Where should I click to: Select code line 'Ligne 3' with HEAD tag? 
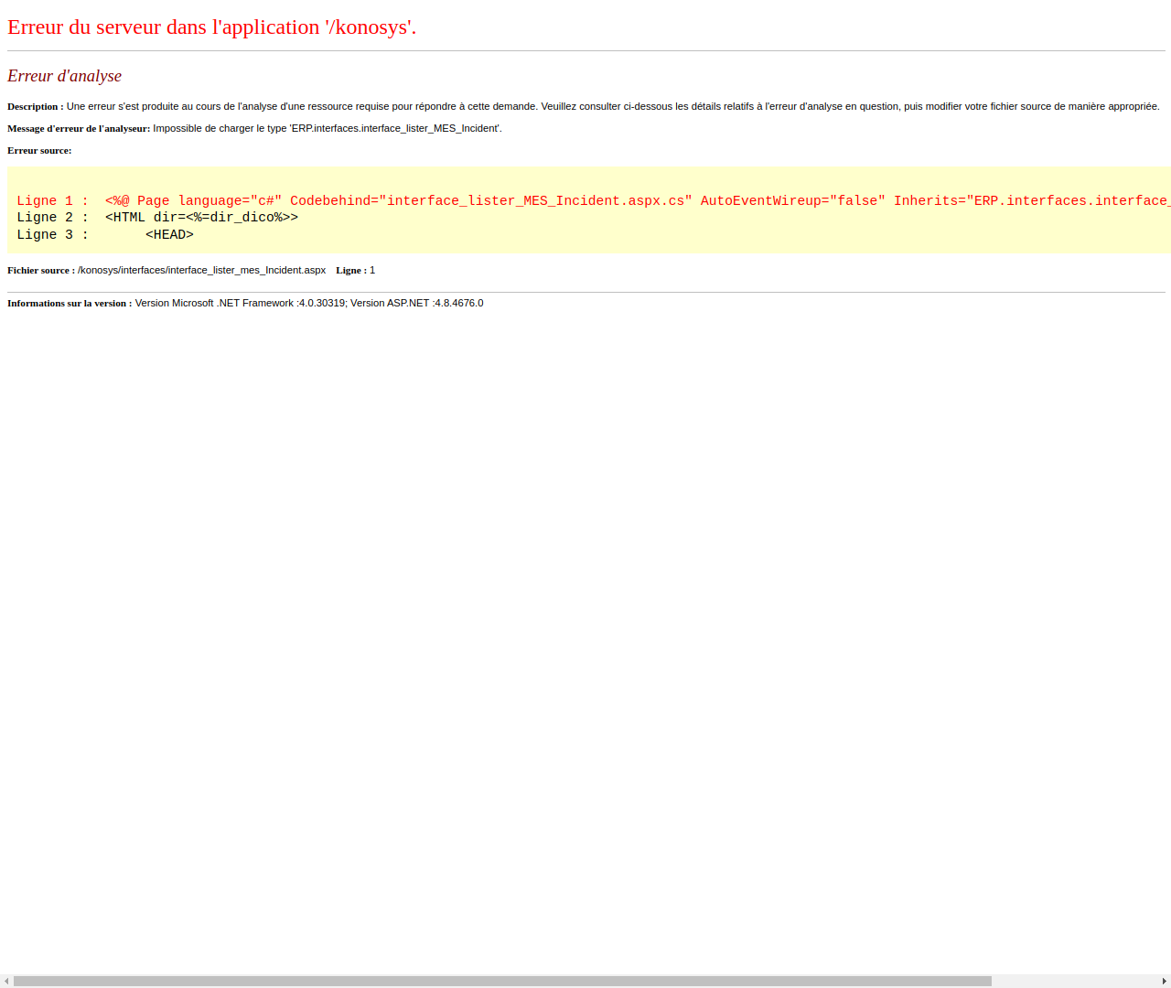pos(105,234)
